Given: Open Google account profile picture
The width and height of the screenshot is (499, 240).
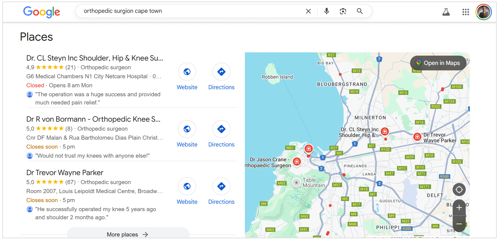Looking at the screenshot, I should tap(483, 12).
